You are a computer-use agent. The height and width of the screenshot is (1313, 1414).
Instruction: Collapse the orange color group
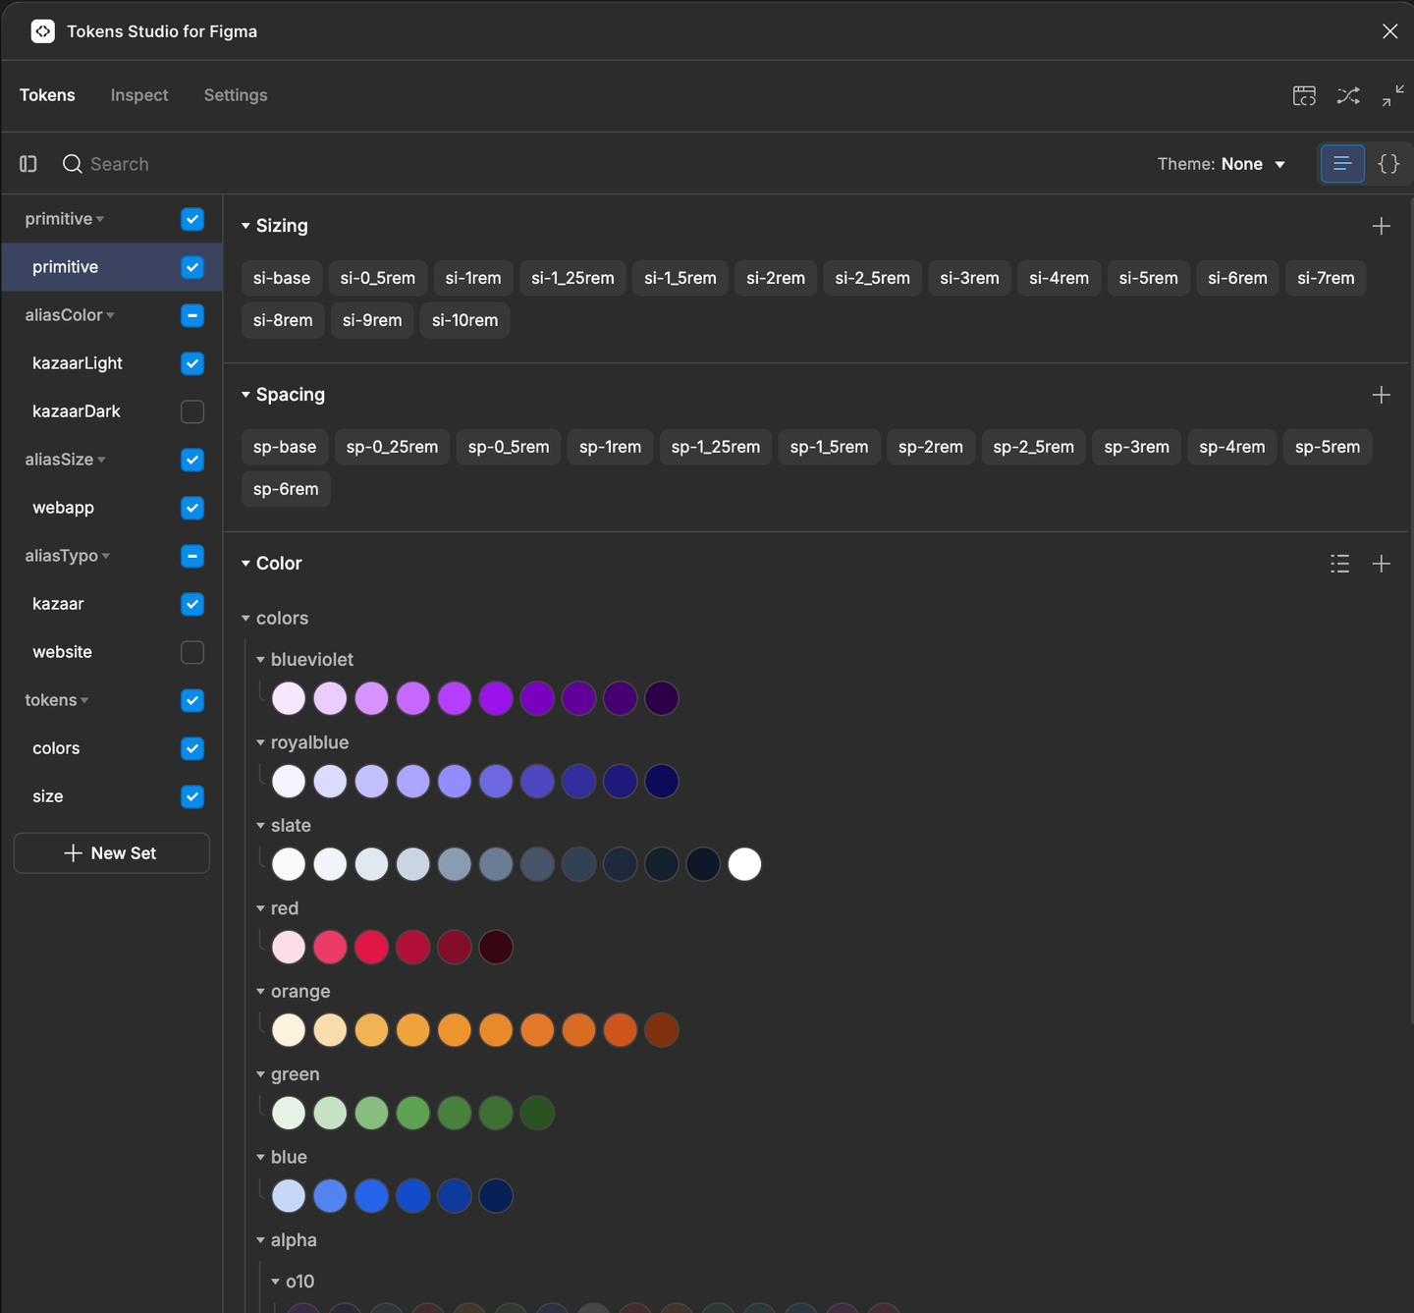[260, 992]
